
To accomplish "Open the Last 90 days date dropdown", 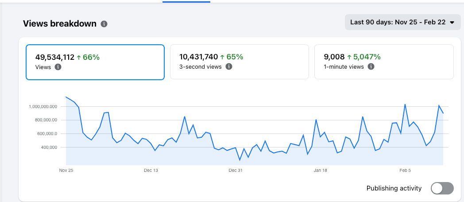I will (x=402, y=22).
